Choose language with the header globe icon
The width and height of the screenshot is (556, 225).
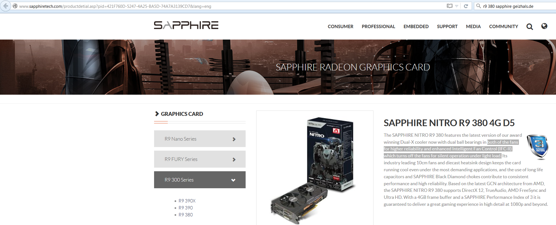click(x=544, y=26)
